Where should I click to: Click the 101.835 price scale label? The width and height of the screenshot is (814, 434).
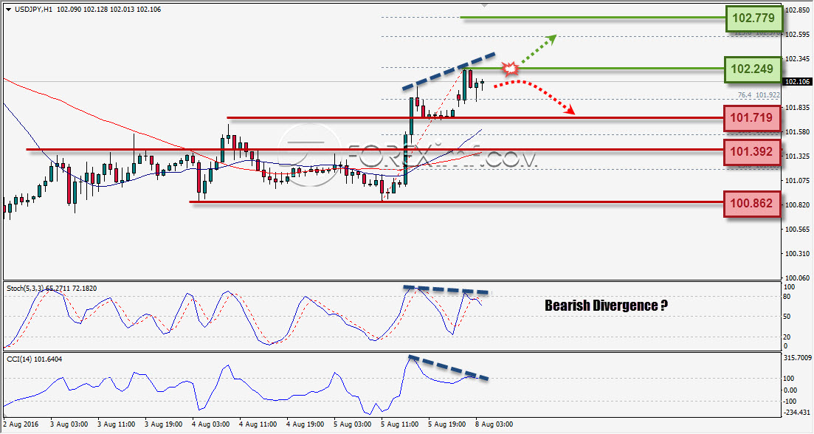pyautogui.click(x=798, y=108)
